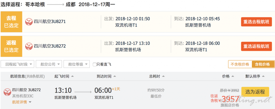This screenshot has height=109, width=275.
Task: Switch to 不含税价格 price display
Action: click(240, 64)
